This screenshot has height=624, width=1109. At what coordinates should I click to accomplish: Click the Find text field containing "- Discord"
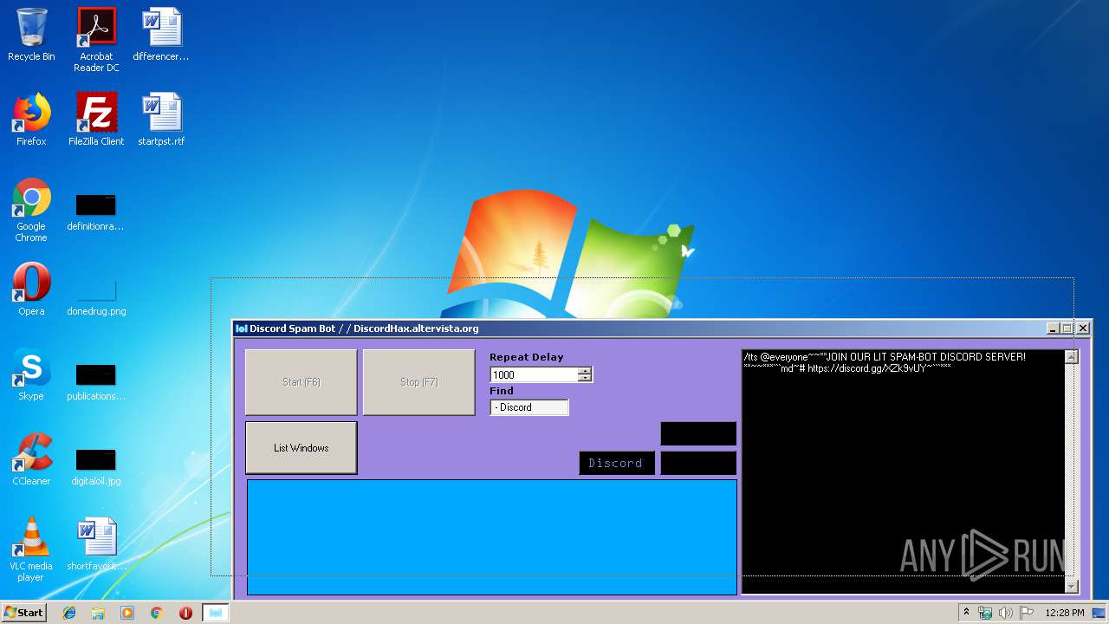point(529,407)
